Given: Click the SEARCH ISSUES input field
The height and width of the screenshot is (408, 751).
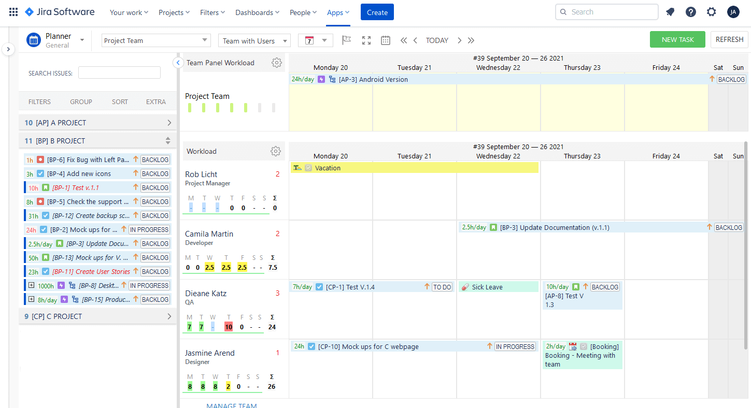Looking at the screenshot, I should [x=119, y=72].
